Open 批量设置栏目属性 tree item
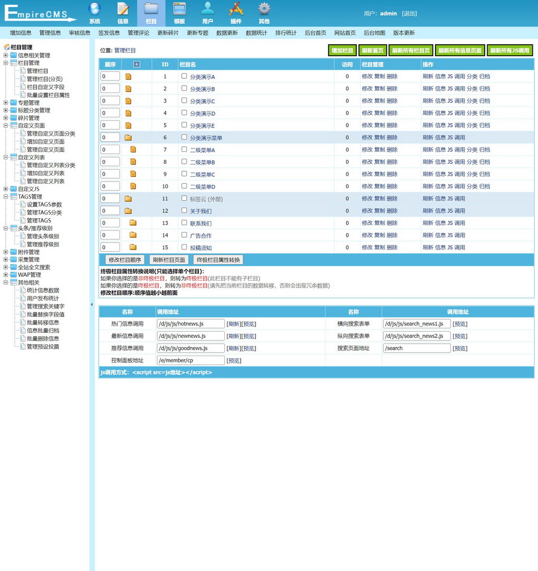Screen dimensions: 538x571 (48, 95)
